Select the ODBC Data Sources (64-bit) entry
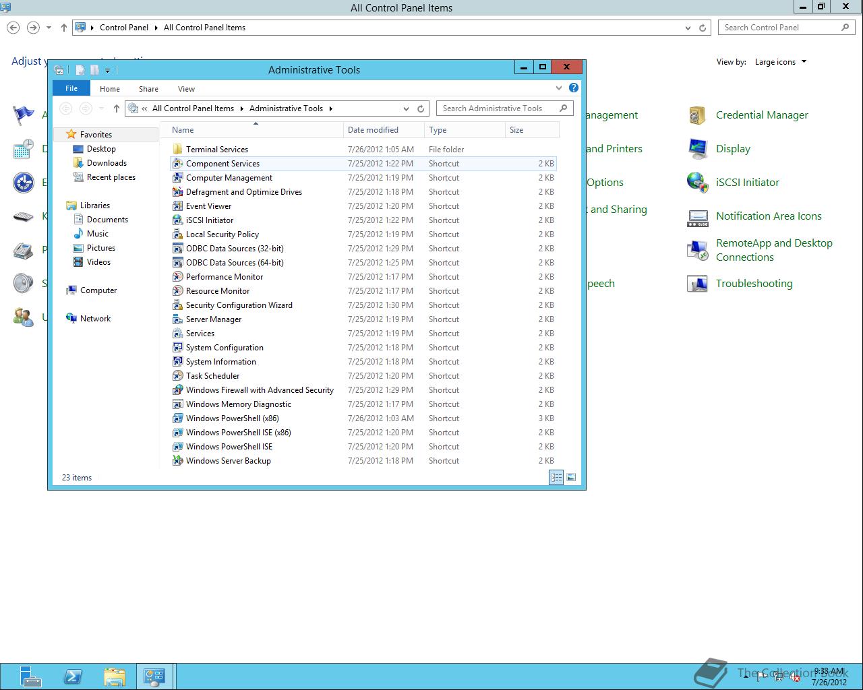Screen dimensions: 863x690 pos(363,263)
